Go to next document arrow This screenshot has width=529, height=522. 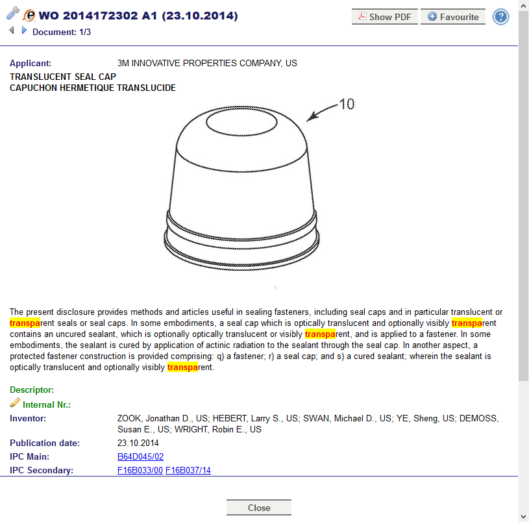[24, 31]
